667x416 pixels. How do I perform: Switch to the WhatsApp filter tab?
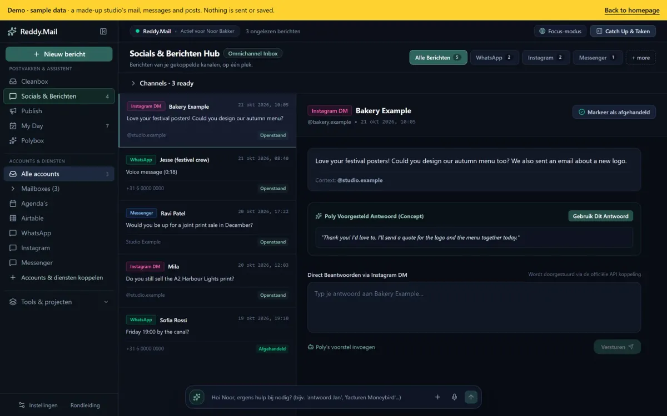coord(494,58)
